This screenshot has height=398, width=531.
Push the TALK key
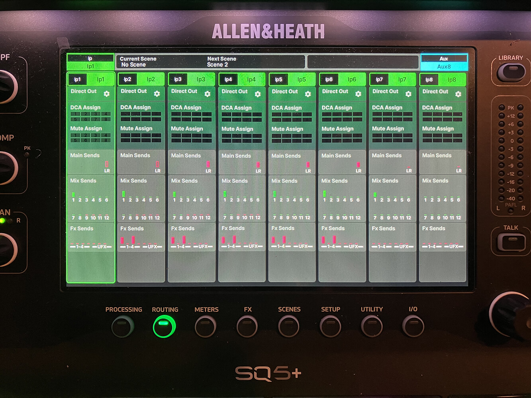click(x=511, y=242)
